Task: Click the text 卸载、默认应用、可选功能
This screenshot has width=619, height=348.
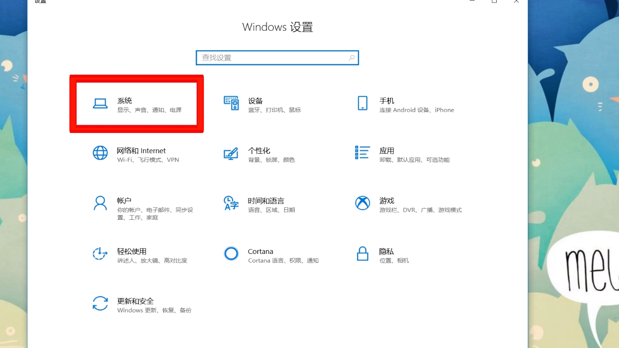Action: click(415, 160)
